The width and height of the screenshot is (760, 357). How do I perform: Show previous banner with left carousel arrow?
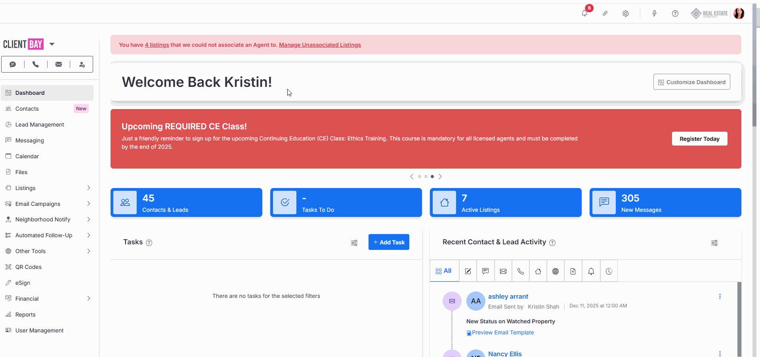pos(412,177)
